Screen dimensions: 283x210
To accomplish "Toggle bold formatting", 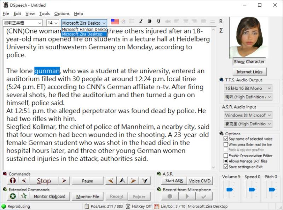I will pos(150,21).
